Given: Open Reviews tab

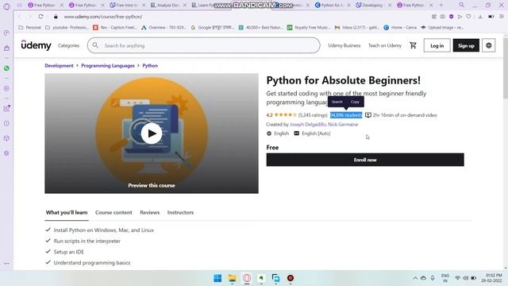Looking at the screenshot, I should click(x=150, y=213).
